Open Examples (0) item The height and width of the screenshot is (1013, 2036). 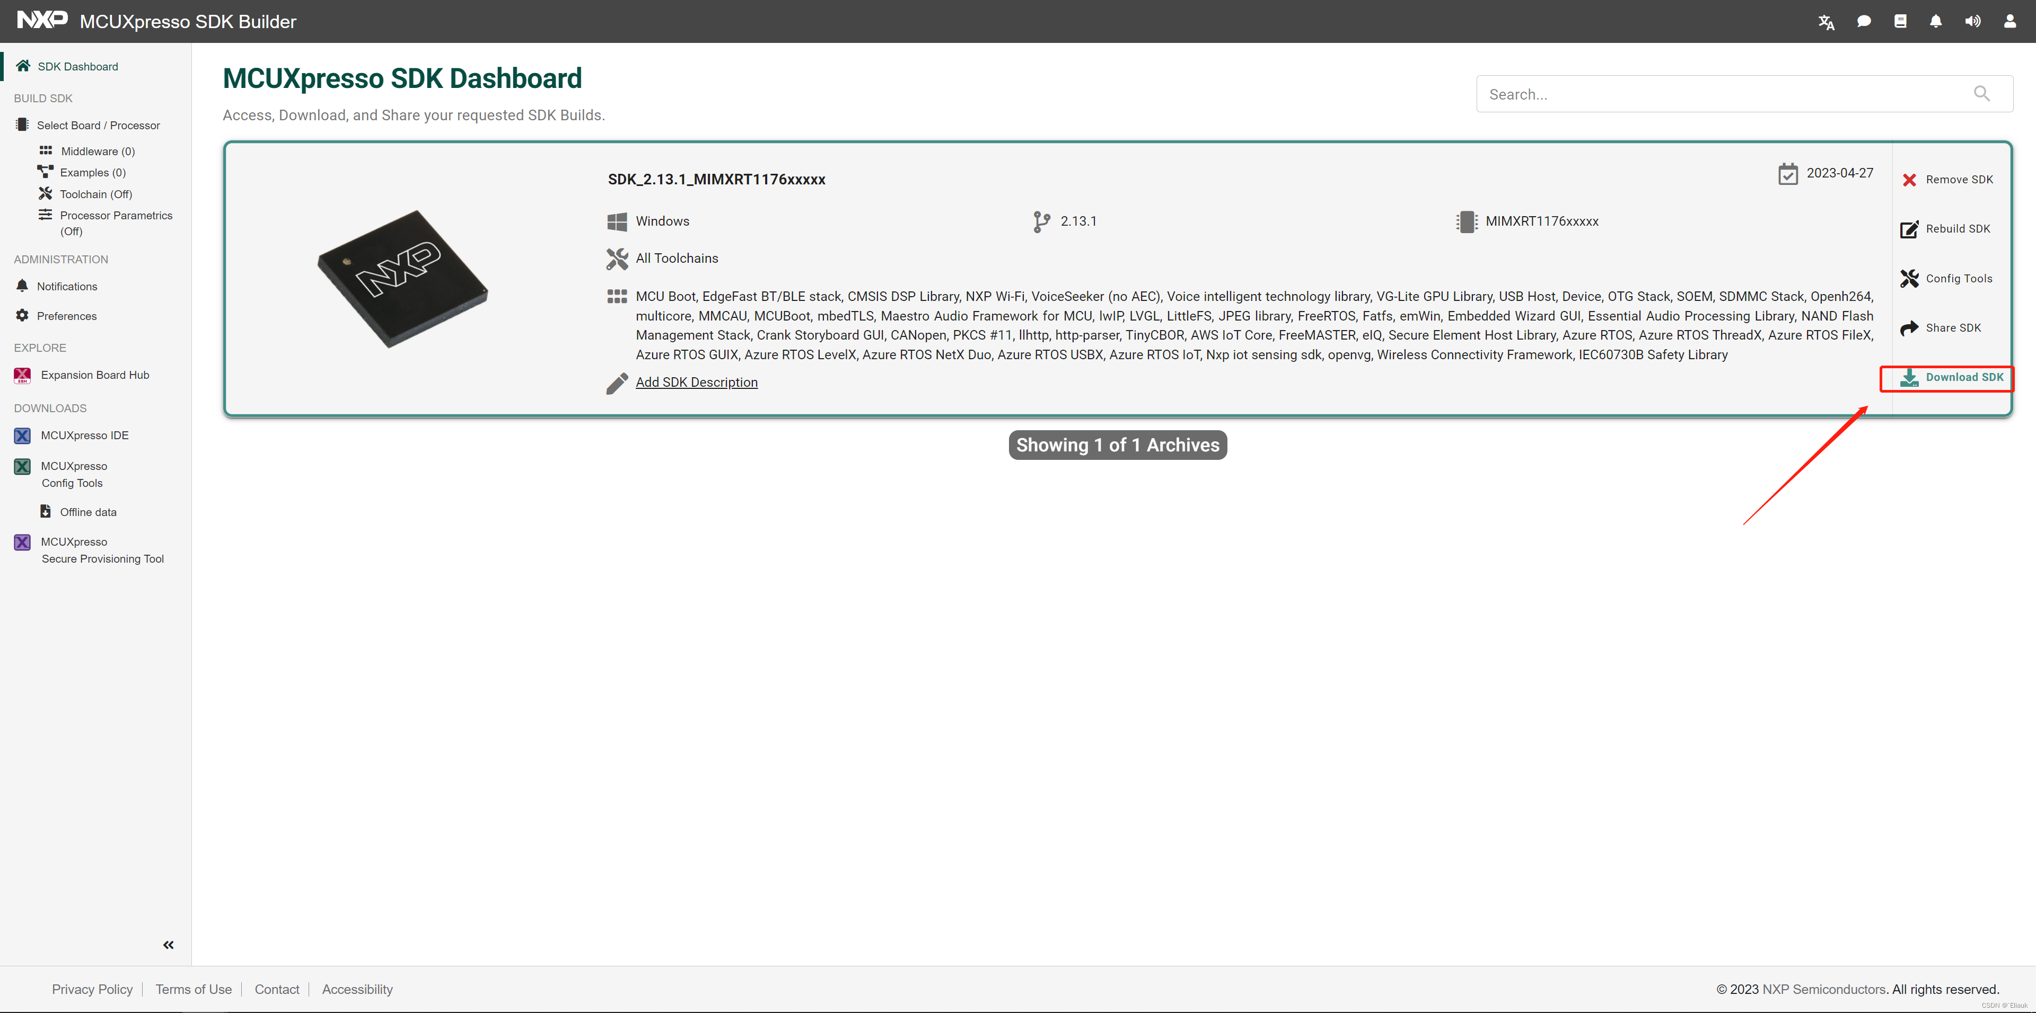pyautogui.click(x=92, y=173)
